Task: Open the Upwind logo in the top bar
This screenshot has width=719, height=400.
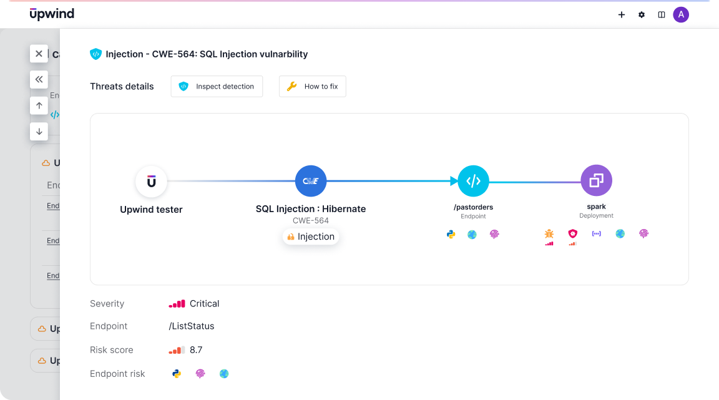Action: coord(51,13)
